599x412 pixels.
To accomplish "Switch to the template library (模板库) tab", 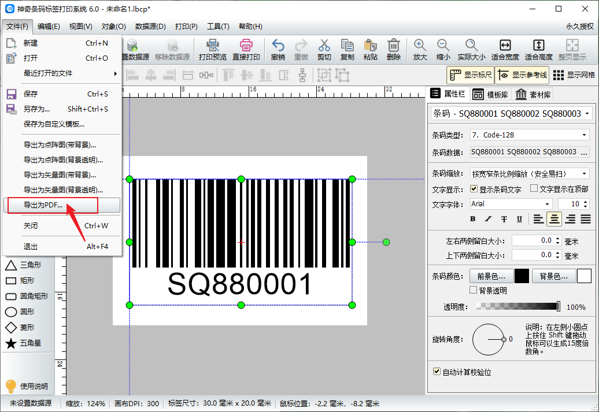I will coord(490,94).
